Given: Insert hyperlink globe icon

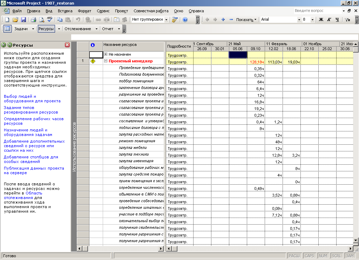Looking at the screenshot, I should [x=88, y=20].
